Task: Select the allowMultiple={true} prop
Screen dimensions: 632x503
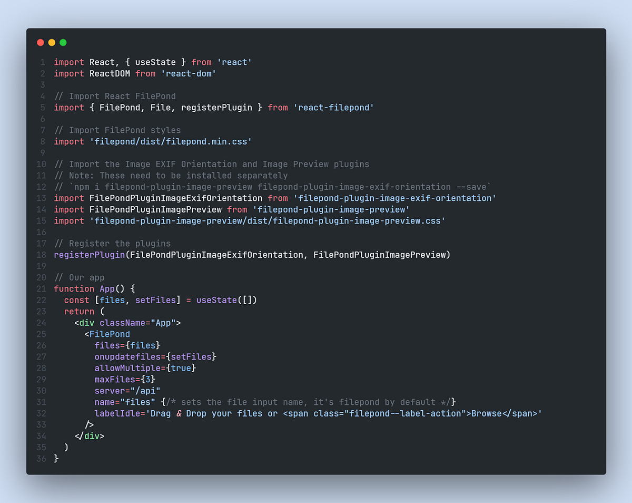Action: coord(145,368)
